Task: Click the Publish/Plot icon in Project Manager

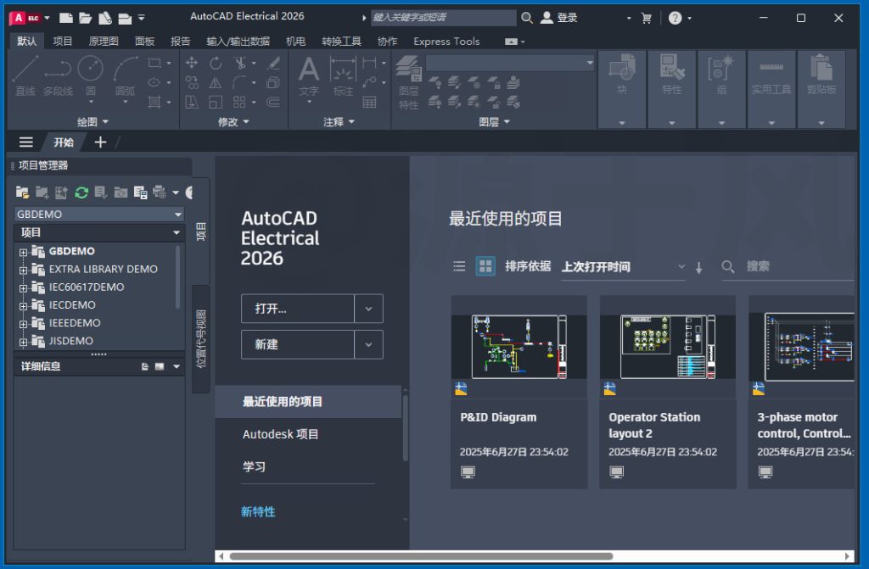Action: pyautogui.click(x=160, y=192)
